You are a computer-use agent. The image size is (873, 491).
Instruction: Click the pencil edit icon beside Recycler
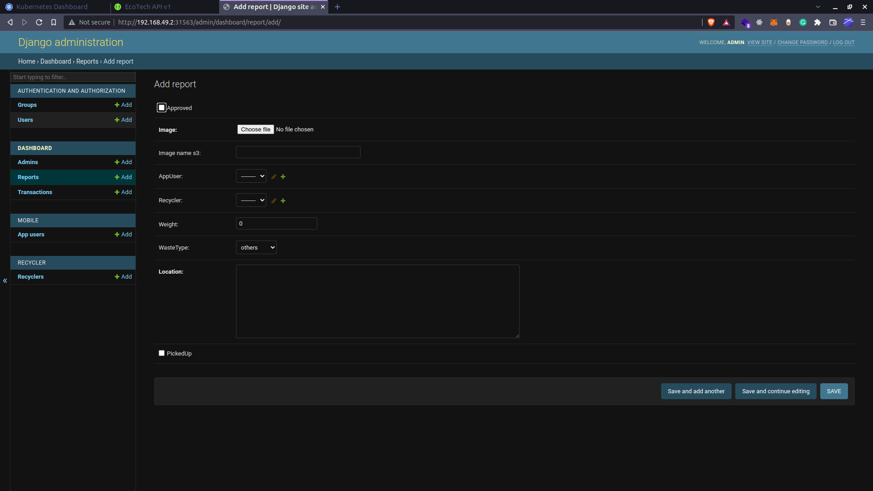(274, 201)
